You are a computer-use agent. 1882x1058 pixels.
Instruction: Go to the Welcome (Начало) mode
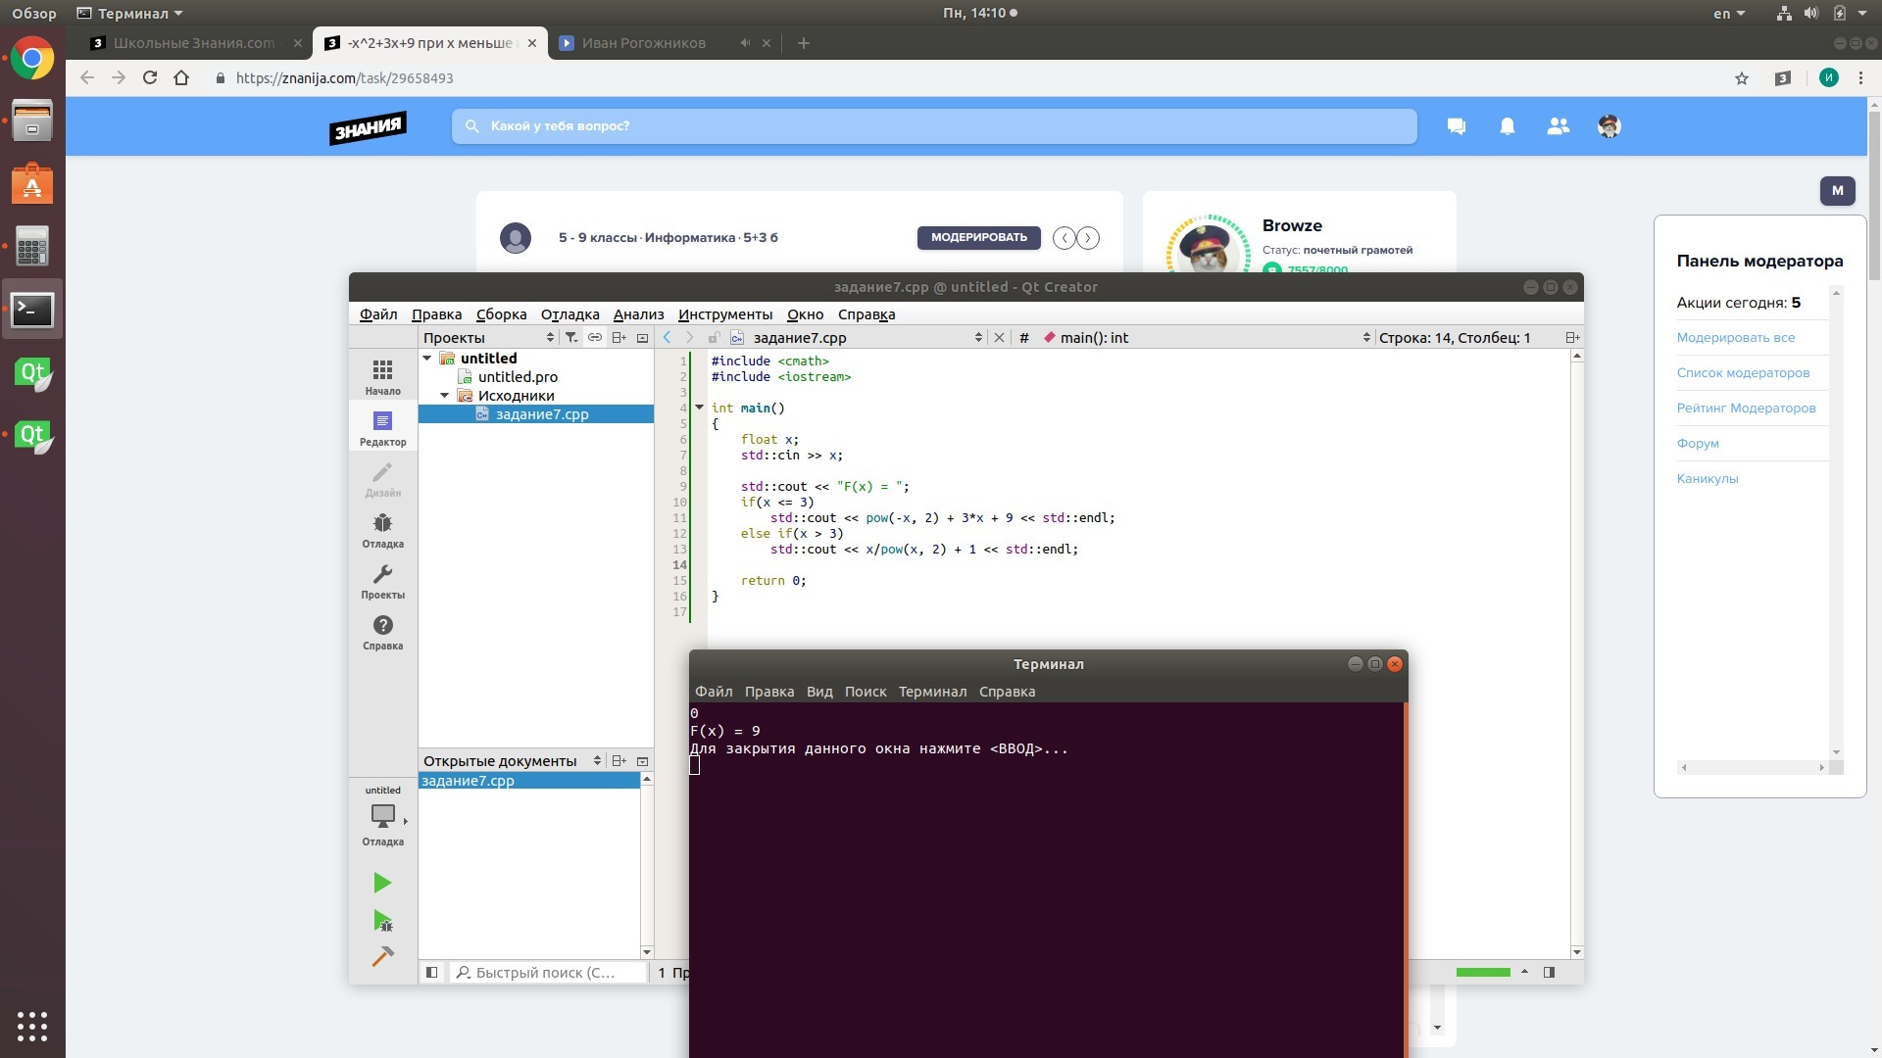pyautogui.click(x=382, y=377)
